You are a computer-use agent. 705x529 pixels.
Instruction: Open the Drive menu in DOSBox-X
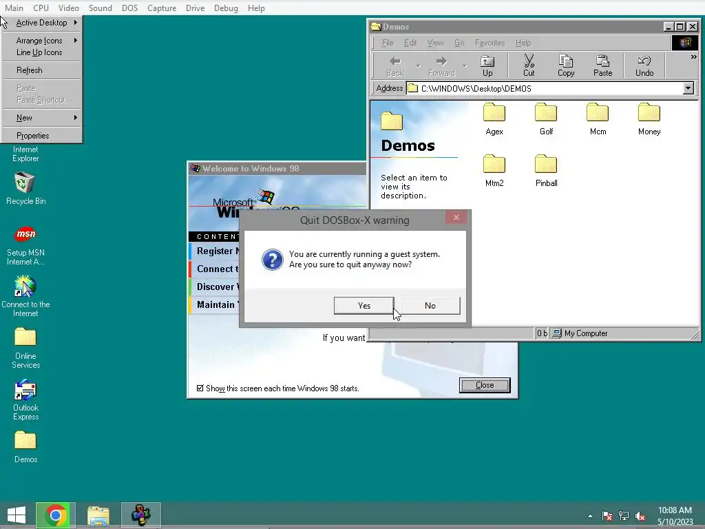click(195, 8)
